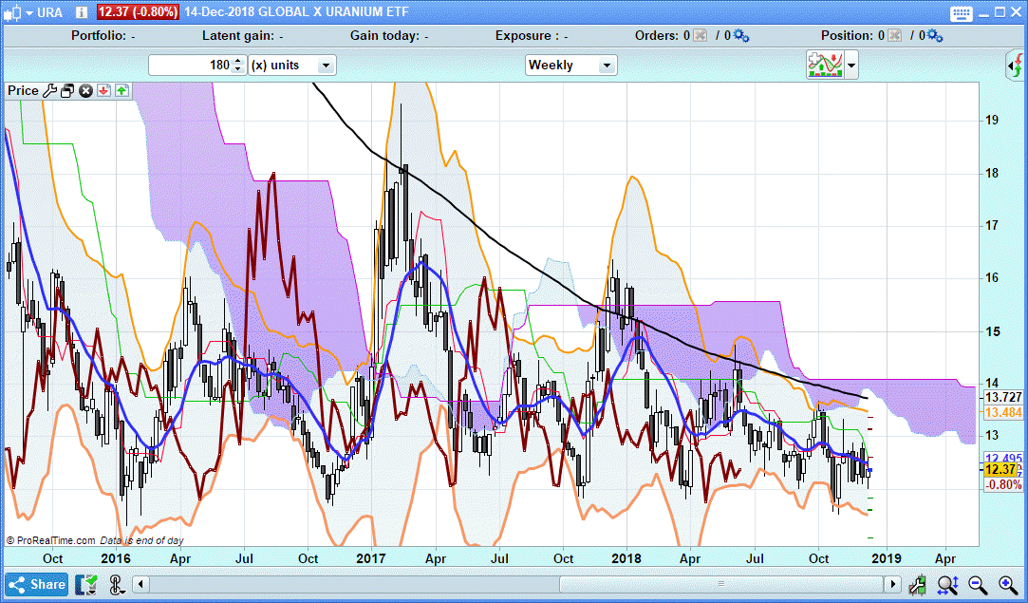Click the cancel orders icon next to Orders: 0
1028x603 pixels.
click(x=701, y=35)
